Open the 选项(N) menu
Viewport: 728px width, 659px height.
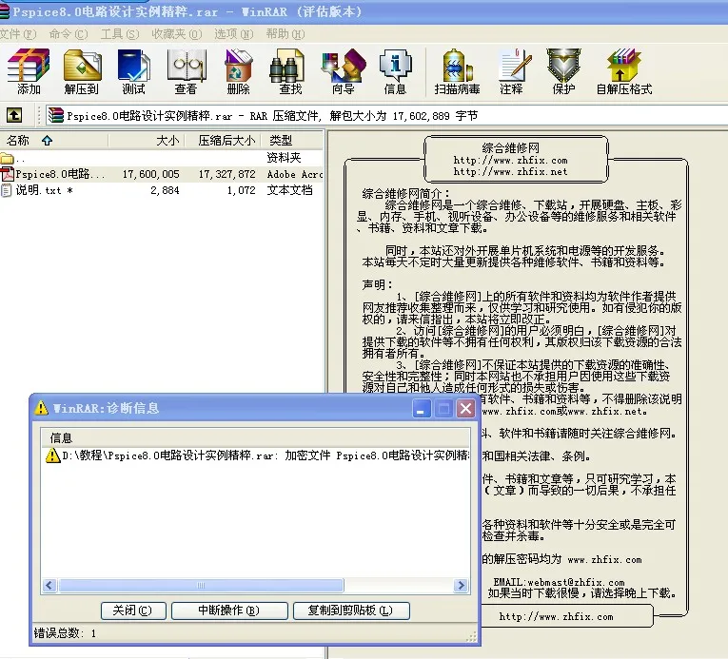[x=233, y=34]
